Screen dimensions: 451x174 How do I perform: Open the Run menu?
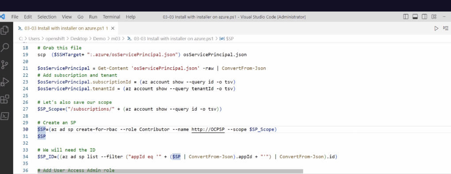[93, 17]
